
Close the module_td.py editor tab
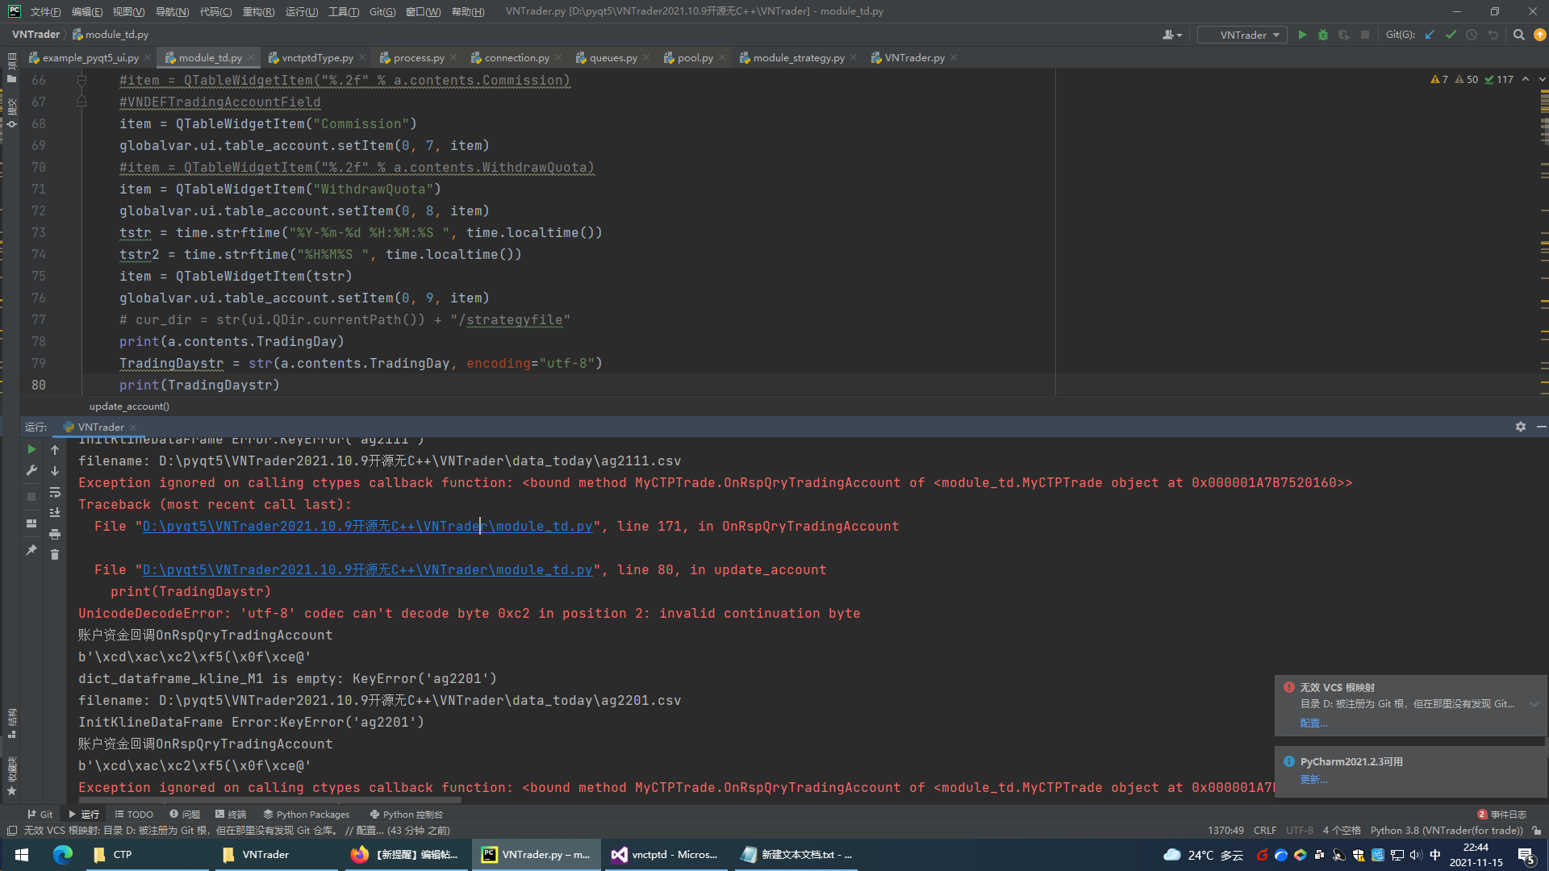[251, 57]
